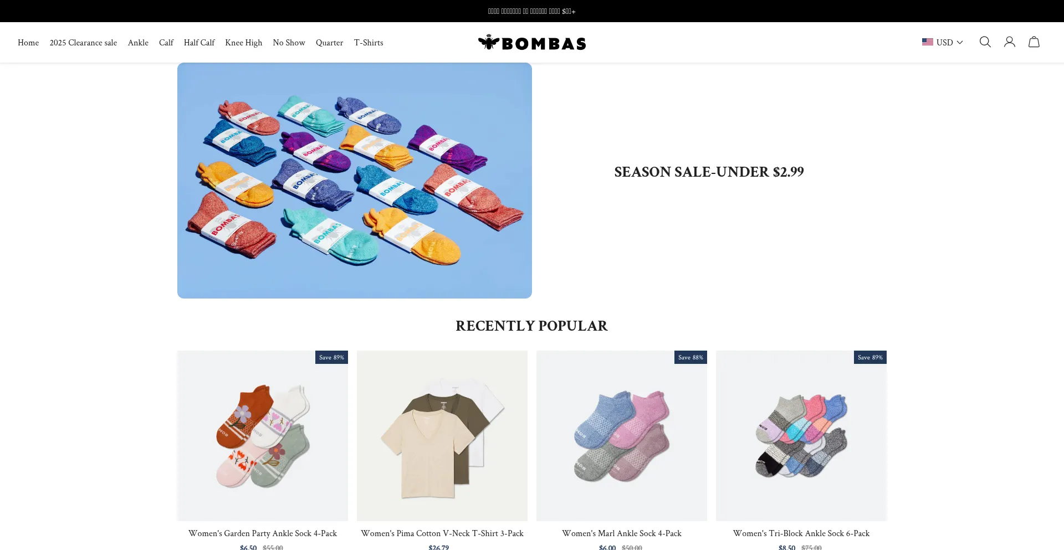Select the Half Calf category
The width and height of the screenshot is (1064, 550).
[199, 43]
